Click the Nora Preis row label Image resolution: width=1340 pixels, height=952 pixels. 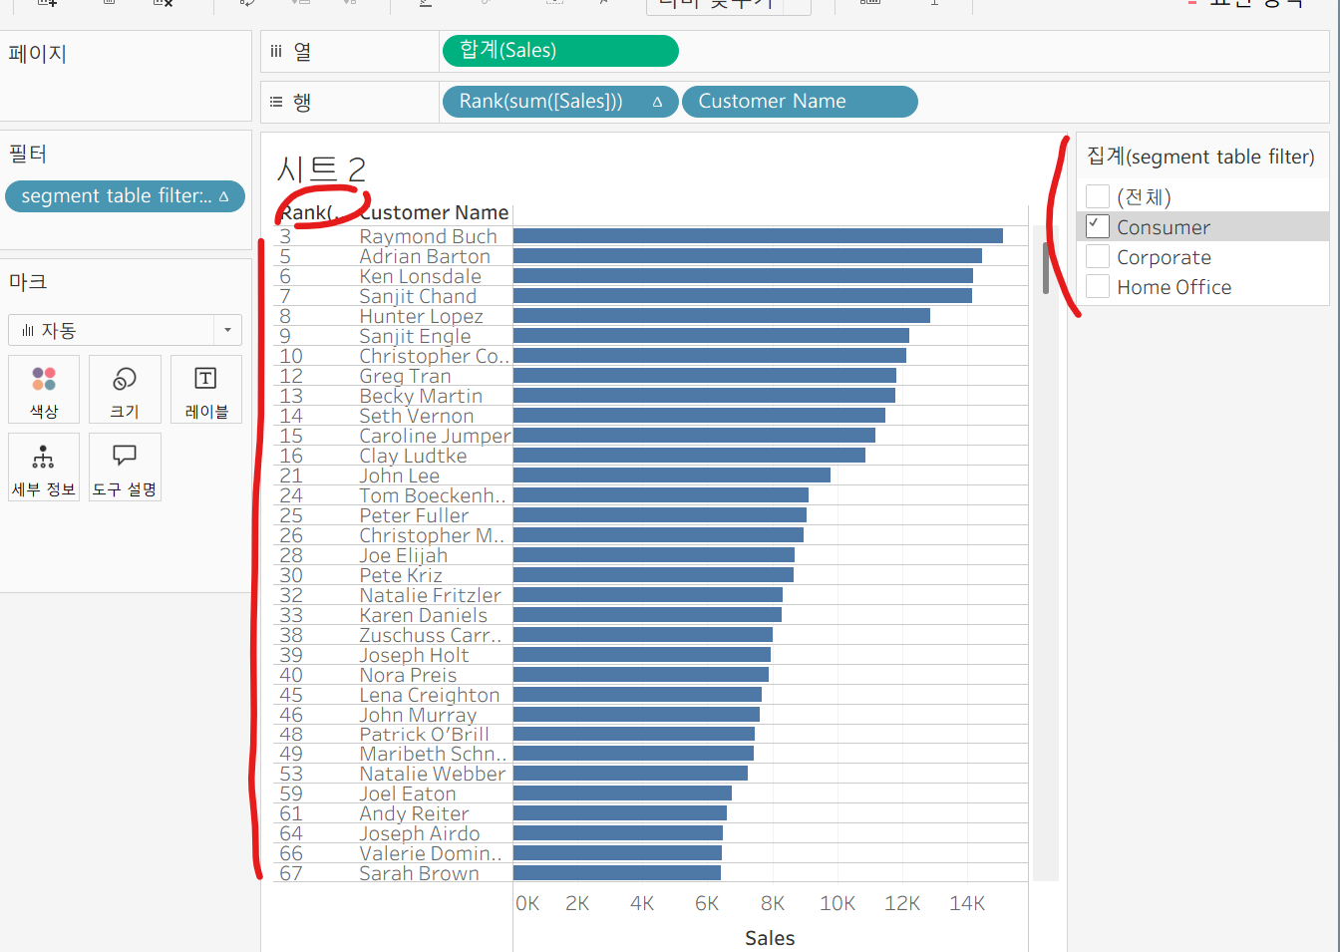click(408, 675)
